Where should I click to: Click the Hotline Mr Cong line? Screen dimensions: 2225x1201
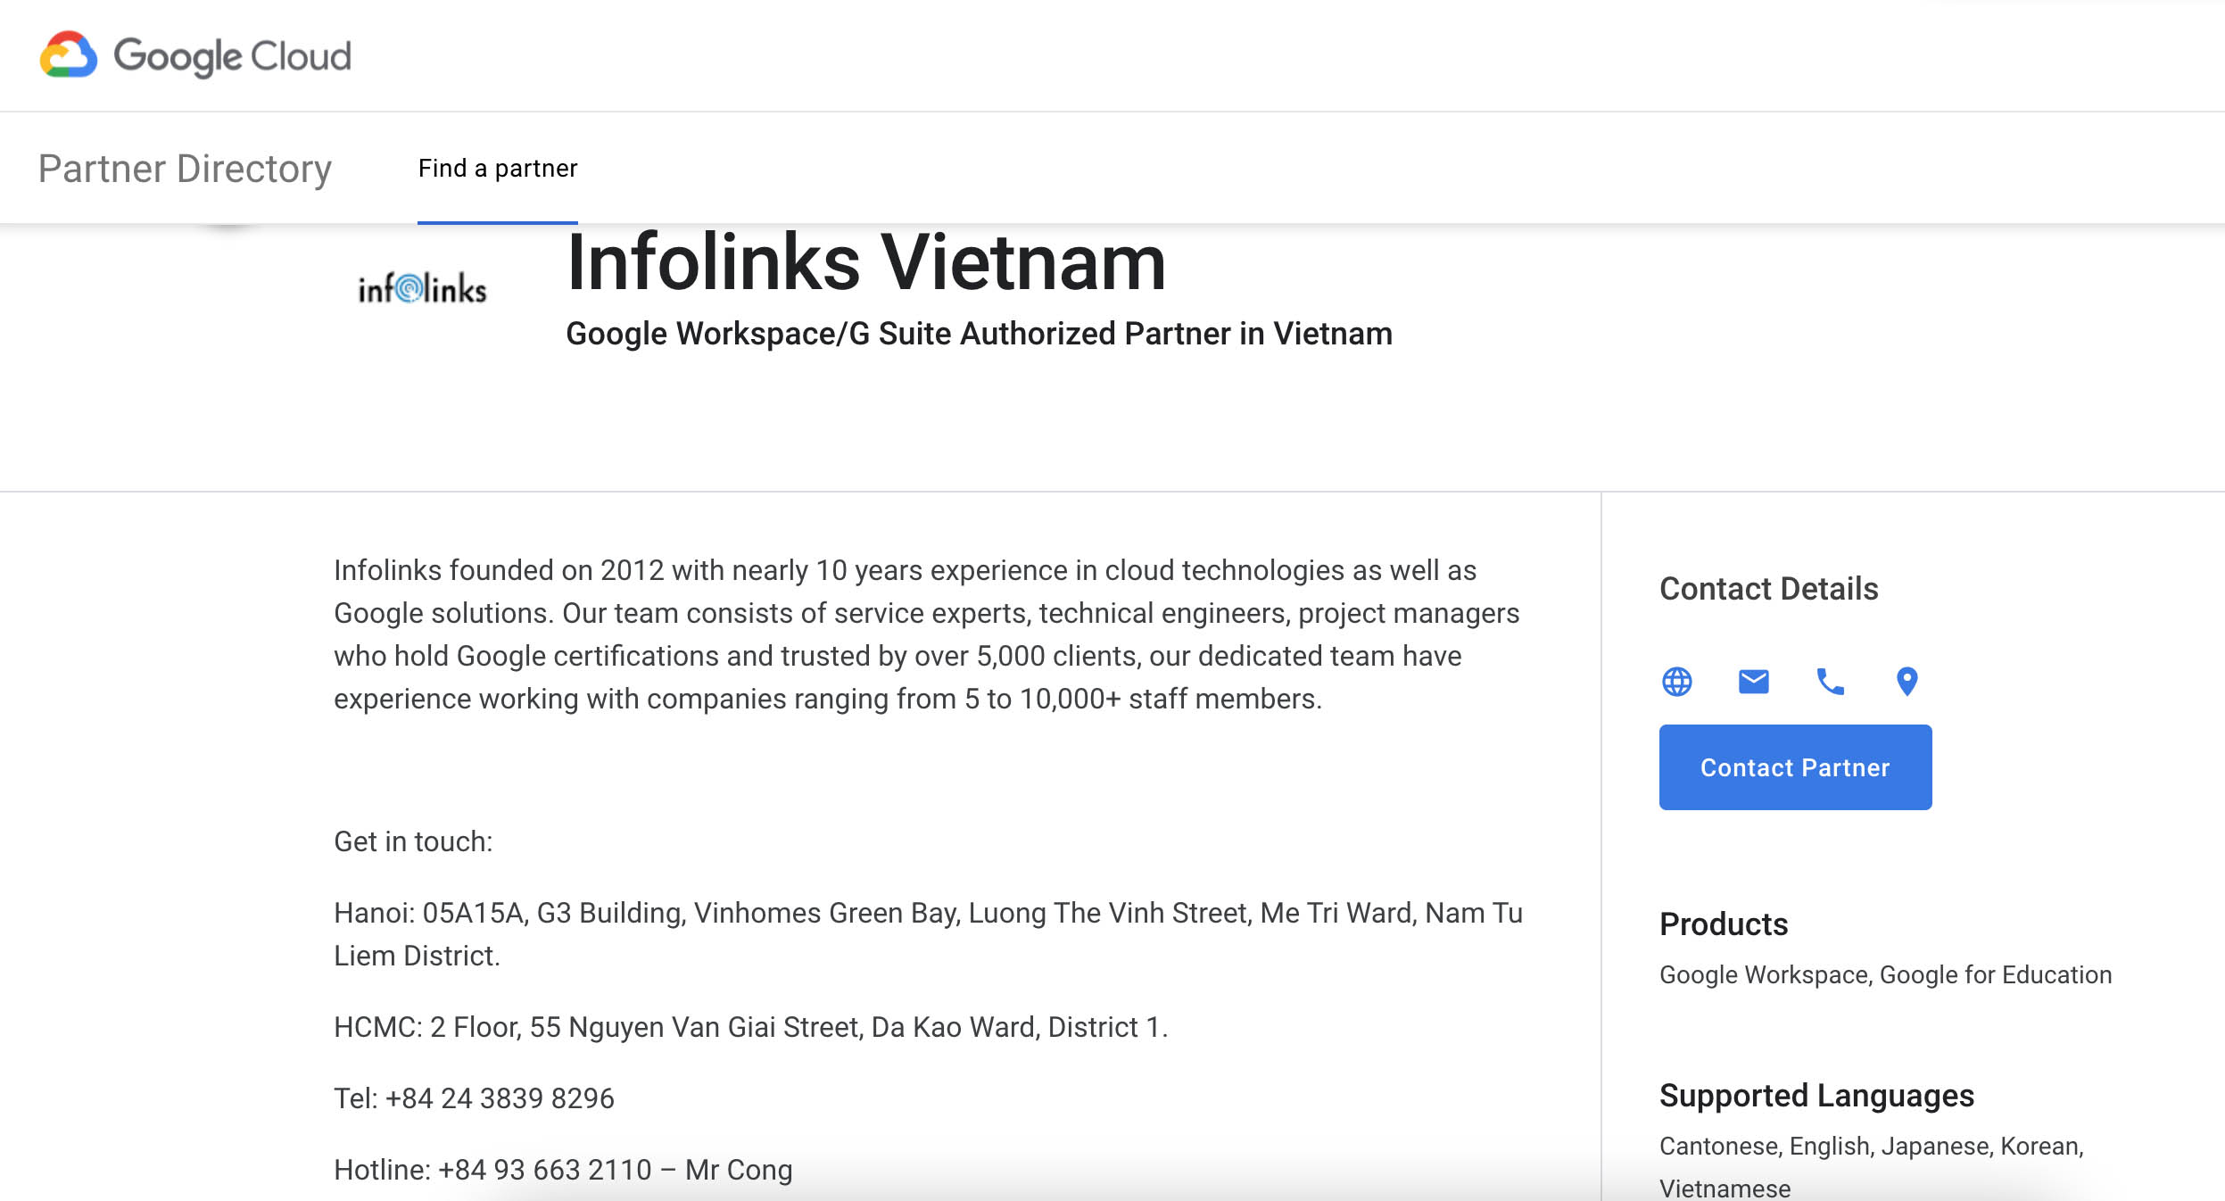click(x=563, y=1170)
